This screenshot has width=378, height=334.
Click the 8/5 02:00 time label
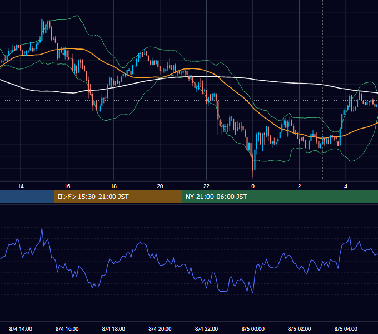point(299,328)
